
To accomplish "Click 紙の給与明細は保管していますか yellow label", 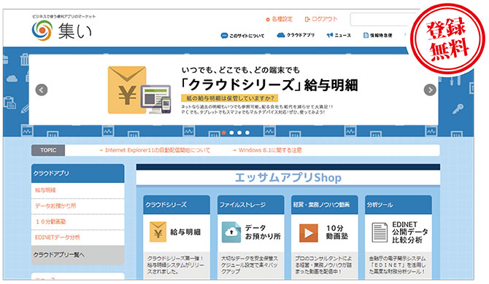I will click(229, 98).
